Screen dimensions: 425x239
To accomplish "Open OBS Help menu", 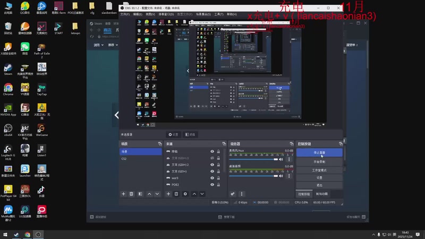I will click(232, 14).
